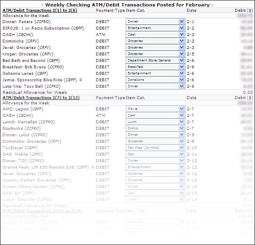Open Movie dropdown for AMC: Legion
The height and width of the screenshot is (245, 255).
point(155,109)
